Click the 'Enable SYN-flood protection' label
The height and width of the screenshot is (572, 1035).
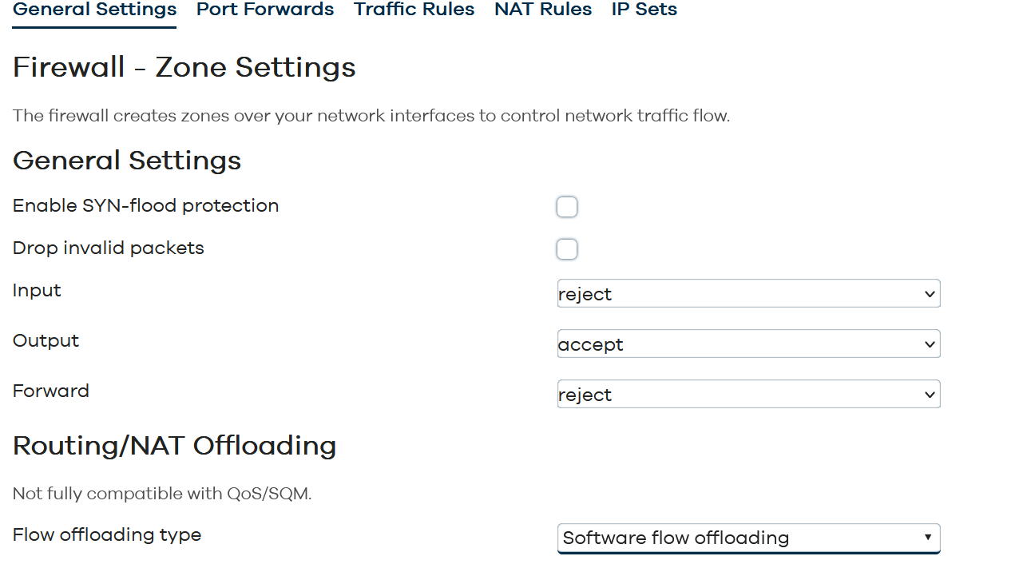(x=145, y=206)
